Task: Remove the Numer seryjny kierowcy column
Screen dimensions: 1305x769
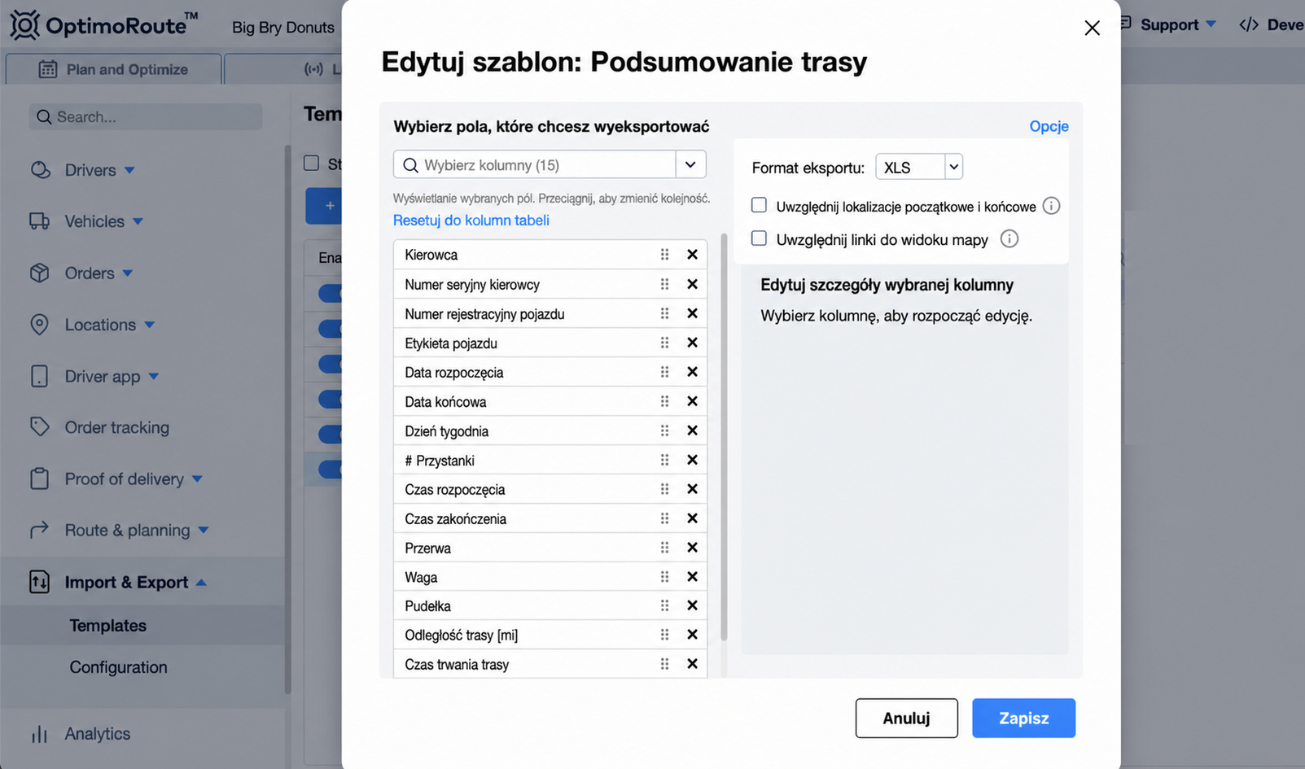Action: tap(692, 284)
